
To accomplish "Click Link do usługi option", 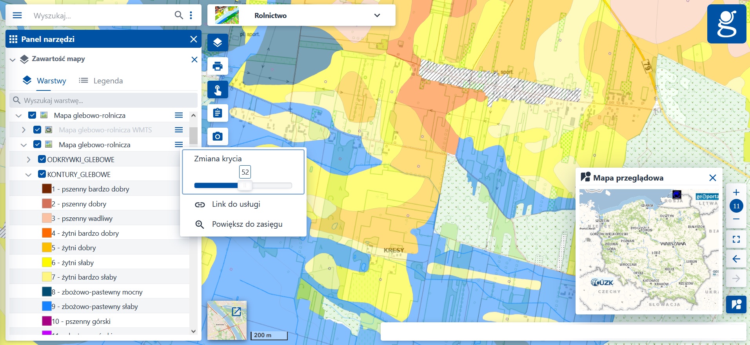I will point(236,204).
